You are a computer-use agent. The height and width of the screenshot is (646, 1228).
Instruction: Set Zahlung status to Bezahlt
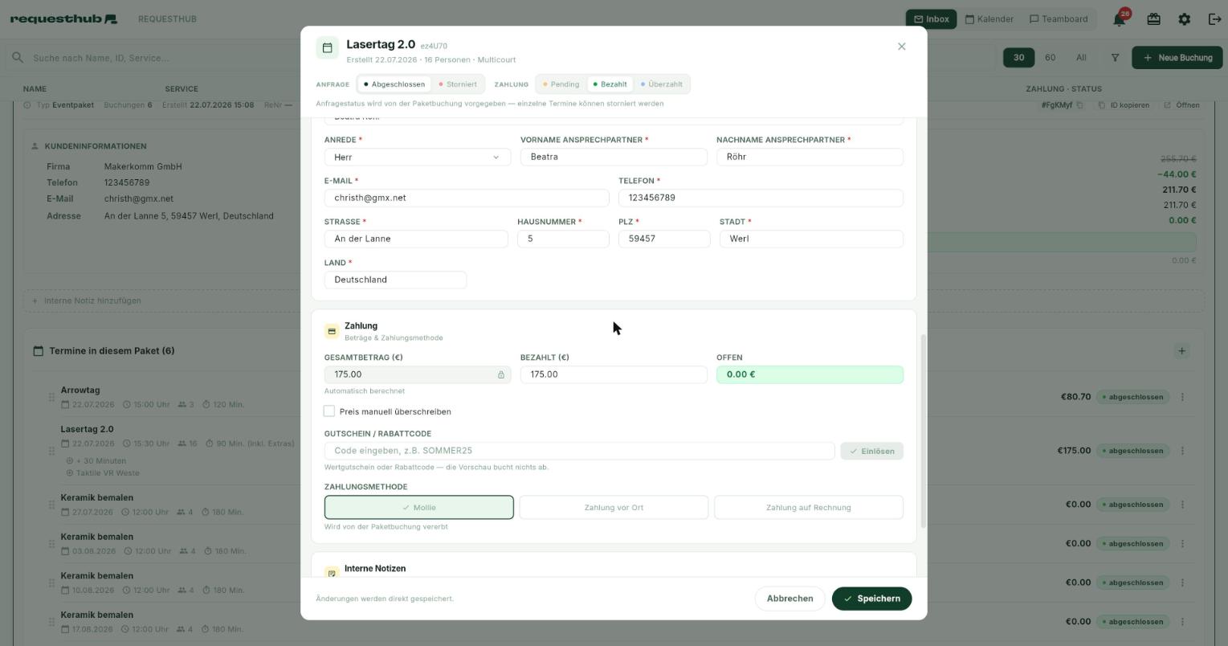pyautogui.click(x=610, y=84)
